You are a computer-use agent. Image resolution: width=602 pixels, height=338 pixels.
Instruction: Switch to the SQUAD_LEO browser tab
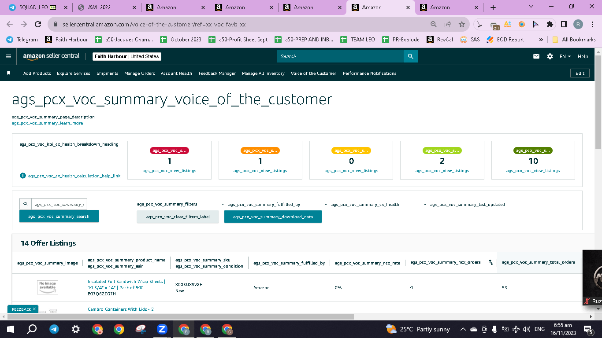(37, 7)
